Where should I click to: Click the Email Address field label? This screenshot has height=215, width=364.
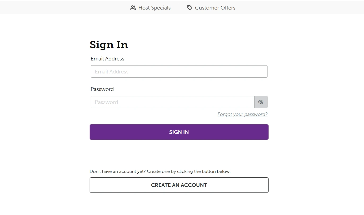(x=107, y=59)
